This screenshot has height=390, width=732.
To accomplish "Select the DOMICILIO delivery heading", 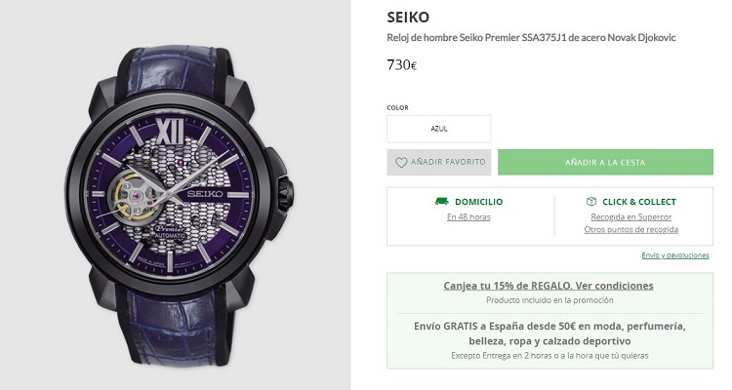I will tap(478, 202).
